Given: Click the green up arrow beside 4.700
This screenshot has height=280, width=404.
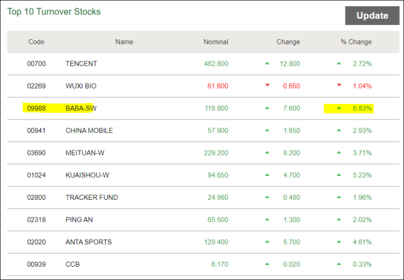Looking at the screenshot, I should point(267,175).
